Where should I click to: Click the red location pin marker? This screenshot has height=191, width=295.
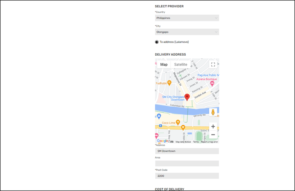pyautogui.click(x=187, y=97)
